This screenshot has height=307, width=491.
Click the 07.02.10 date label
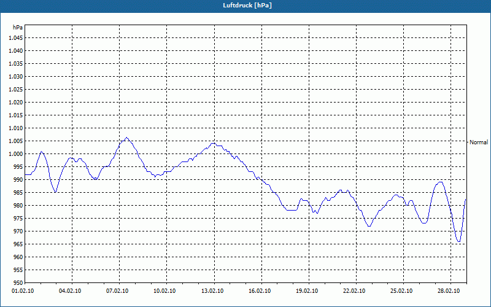(117, 291)
